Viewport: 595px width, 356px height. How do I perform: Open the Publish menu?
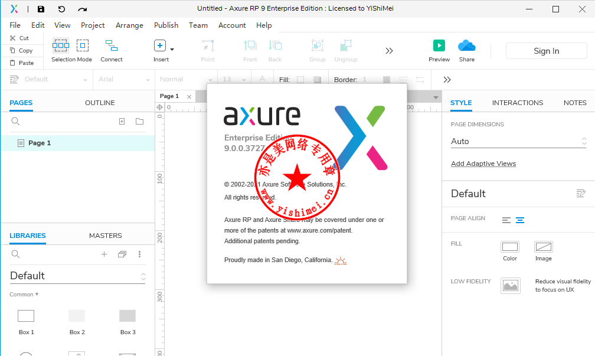[x=166, y=25]
